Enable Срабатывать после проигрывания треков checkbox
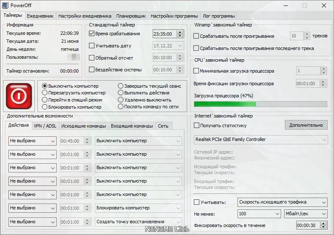Screen dimensions: 334x235 click(196, 36)
